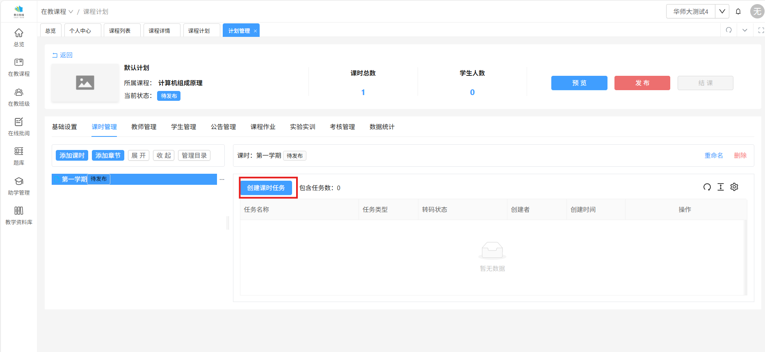Open table column settings gear icon
The width and height of the screenshot is (765, 352).
point(734,187)
